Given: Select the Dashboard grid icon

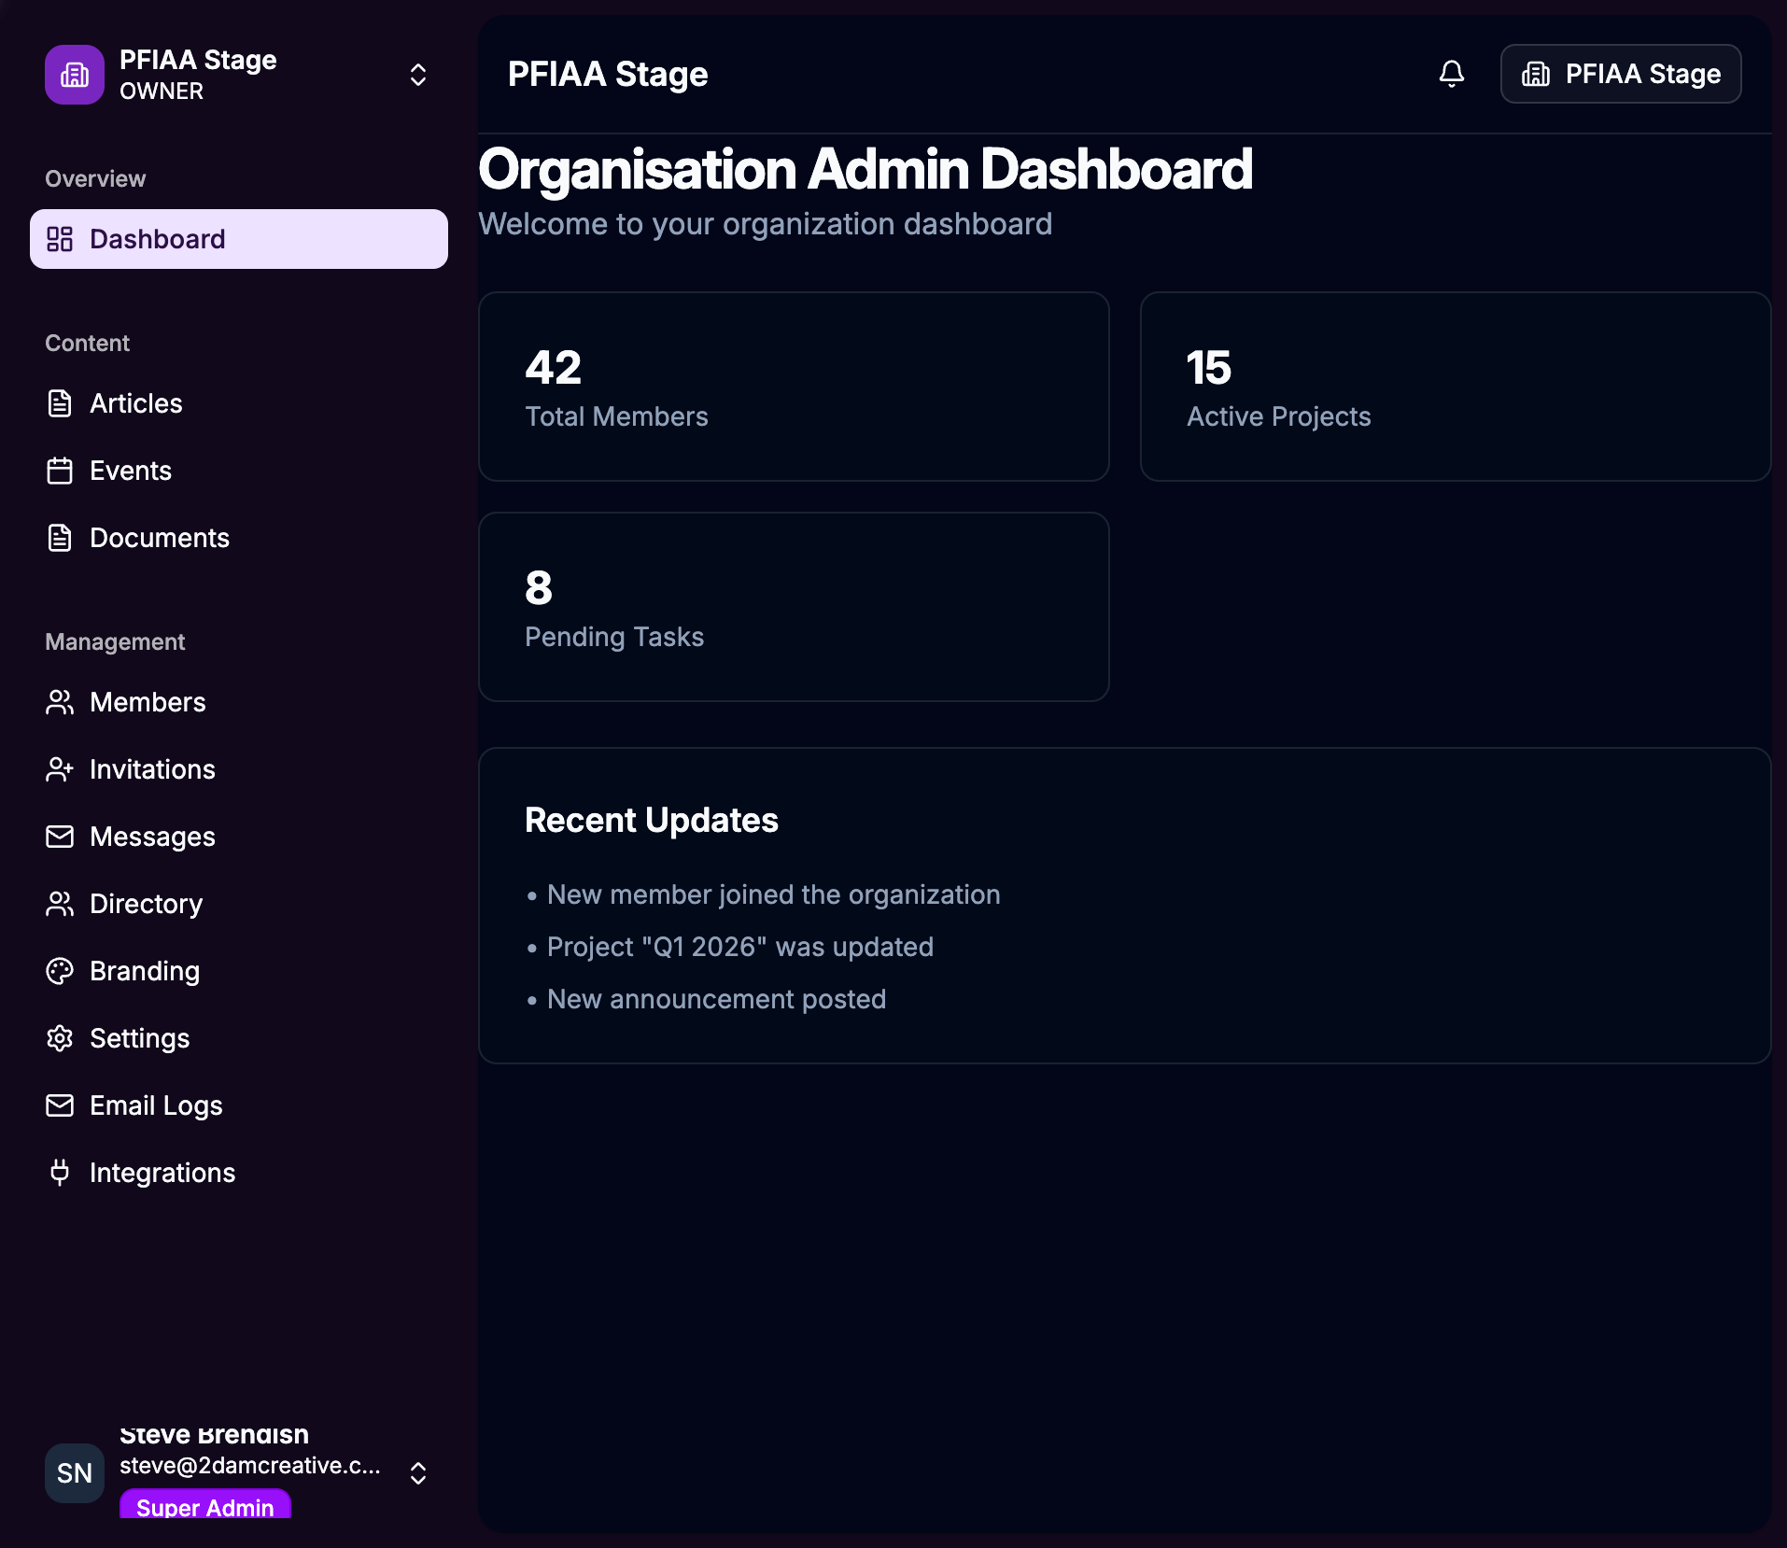Looking at the screenshot, I should (x=60, y=239).
